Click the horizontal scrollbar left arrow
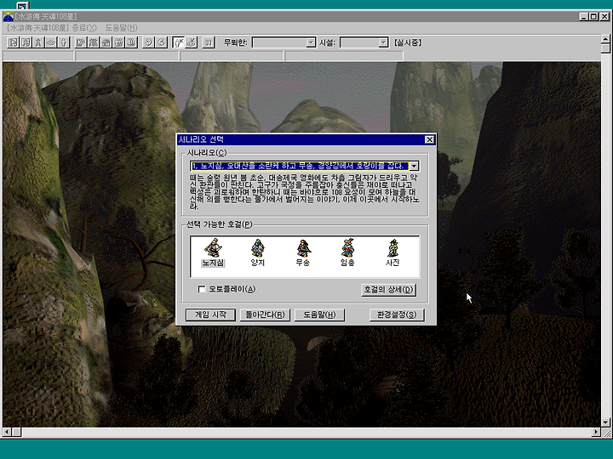This screenshot has width=613, height=459. pos(7,432)
